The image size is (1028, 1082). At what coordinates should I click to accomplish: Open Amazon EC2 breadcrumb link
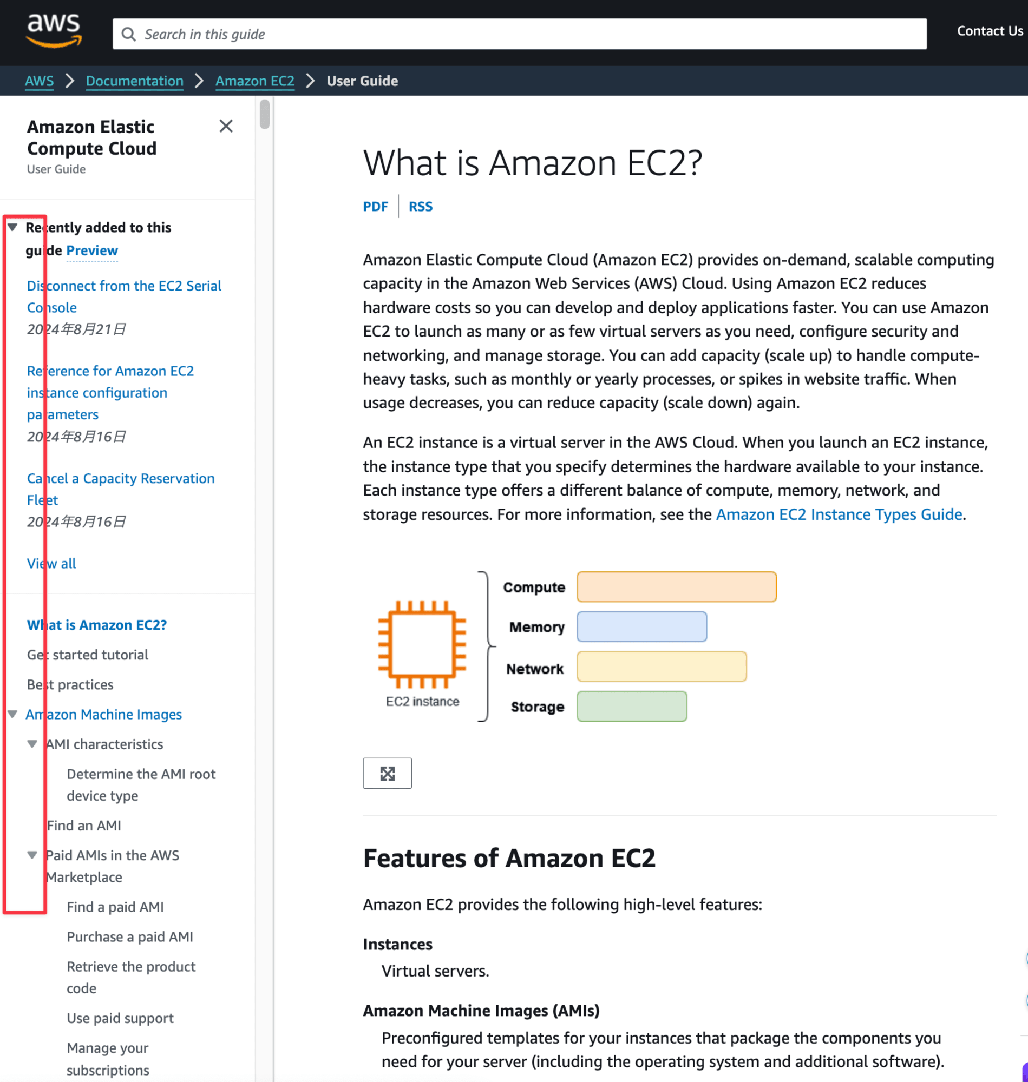255,81
